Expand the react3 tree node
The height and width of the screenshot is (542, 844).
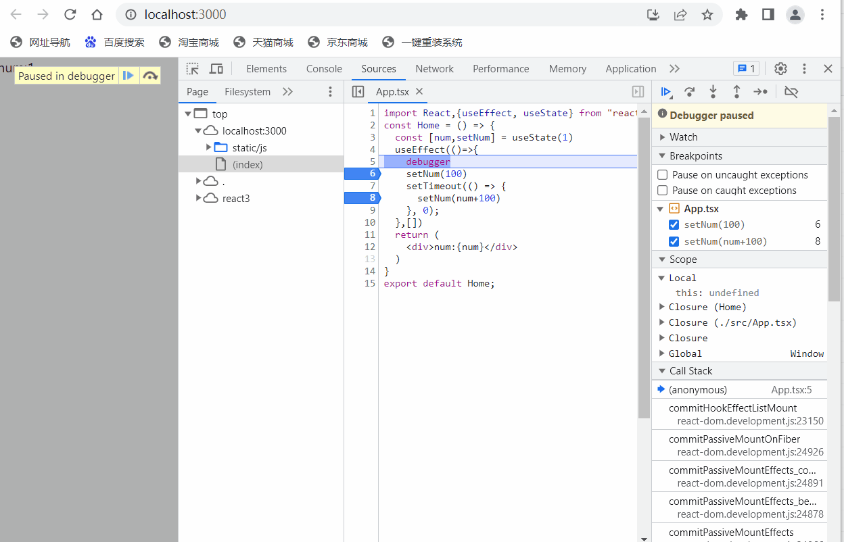click(198, 198)
